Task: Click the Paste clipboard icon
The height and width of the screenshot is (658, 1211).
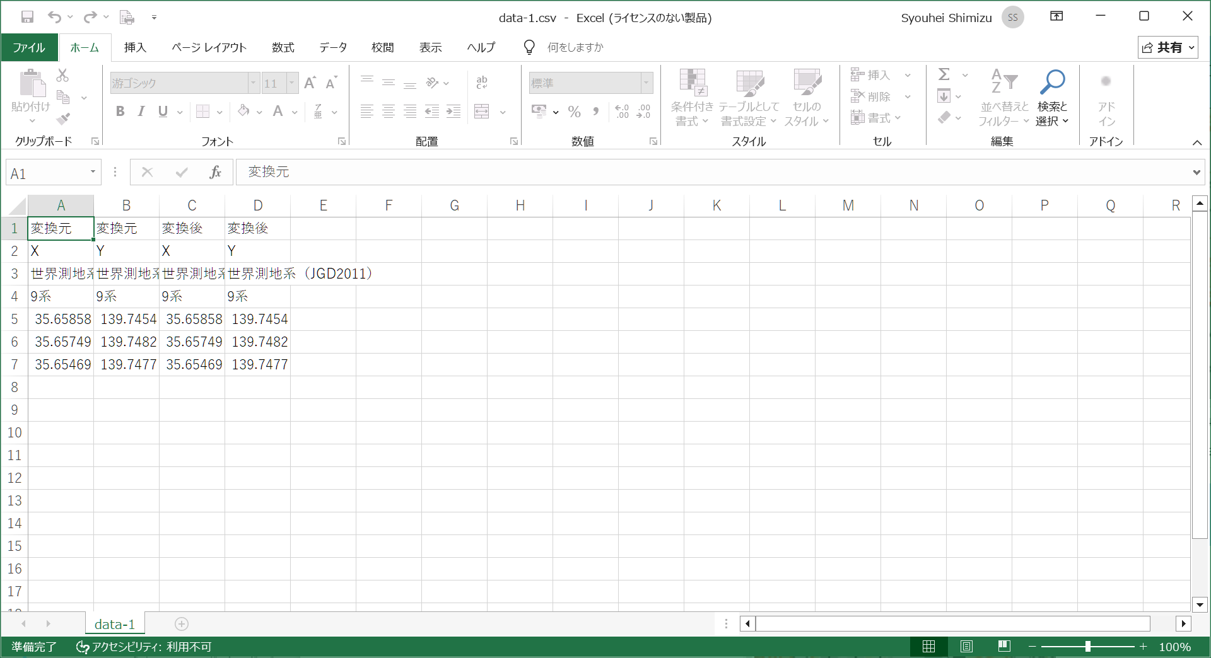Action: coord(32,83)
